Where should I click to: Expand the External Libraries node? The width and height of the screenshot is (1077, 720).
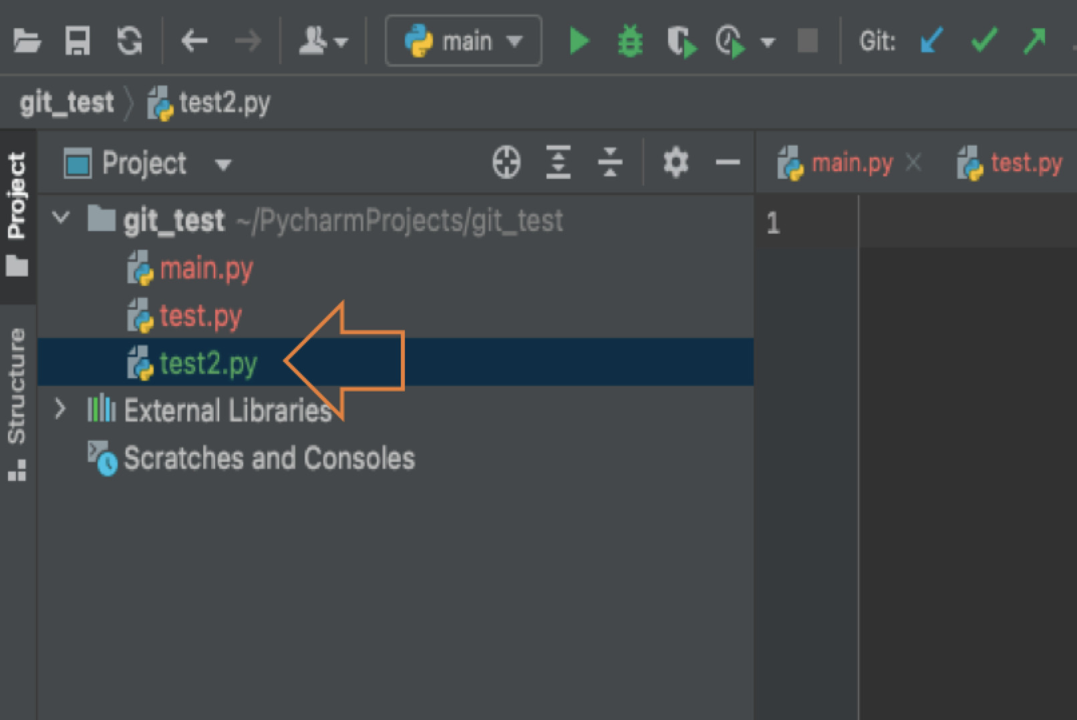61,410
